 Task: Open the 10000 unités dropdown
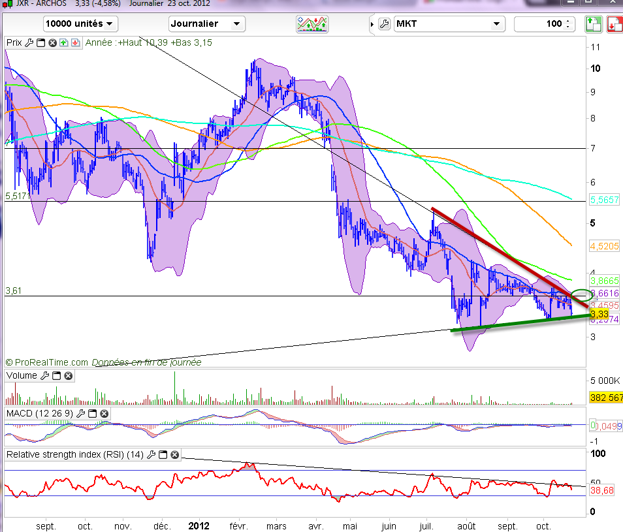coord(80,24)
